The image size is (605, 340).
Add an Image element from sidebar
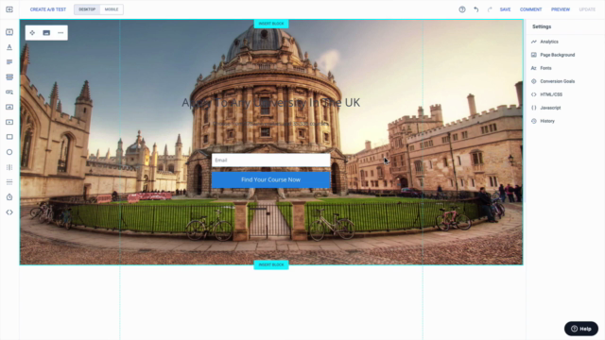(9, 107)
